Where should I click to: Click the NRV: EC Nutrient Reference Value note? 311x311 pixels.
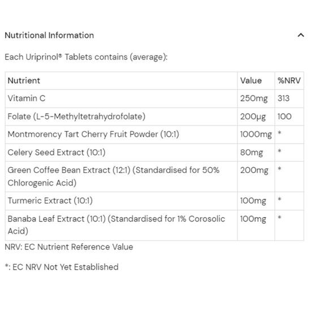(69, 247)
